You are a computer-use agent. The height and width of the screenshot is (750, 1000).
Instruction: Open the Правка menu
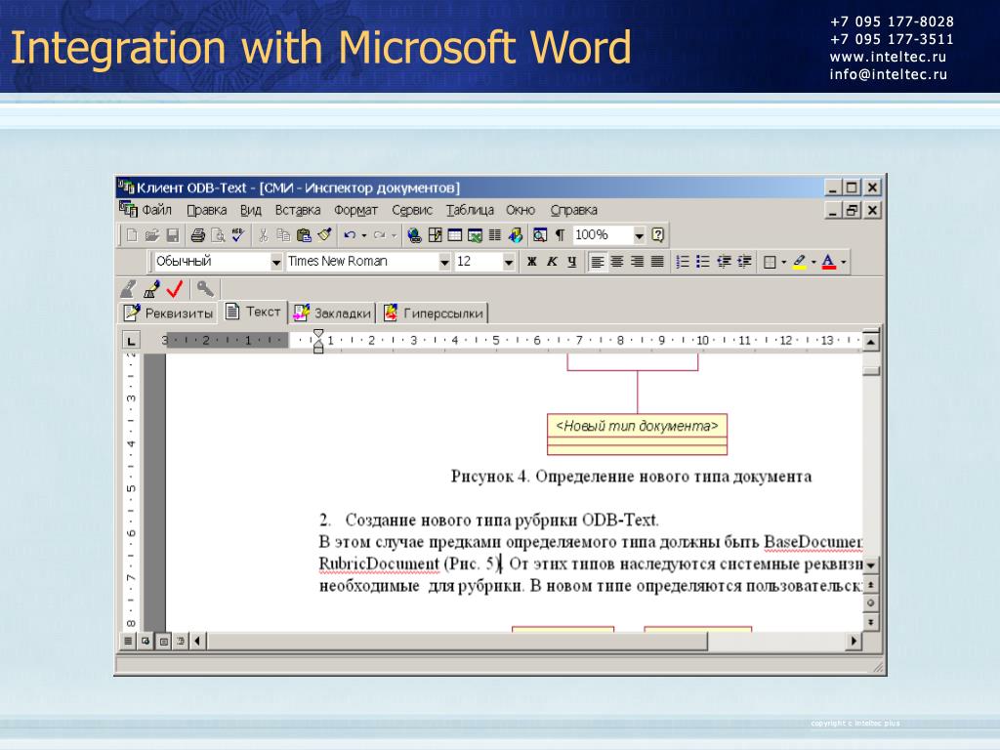(x=207, y=210)
